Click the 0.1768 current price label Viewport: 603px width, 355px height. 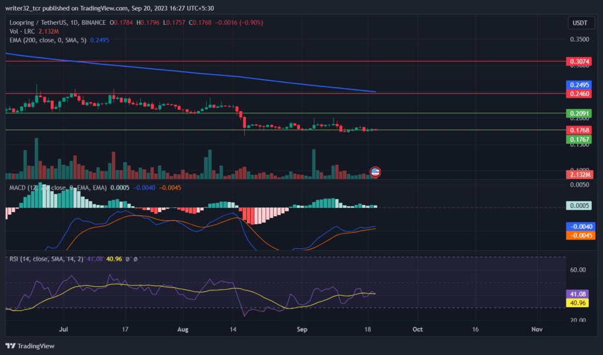point(579,130)
